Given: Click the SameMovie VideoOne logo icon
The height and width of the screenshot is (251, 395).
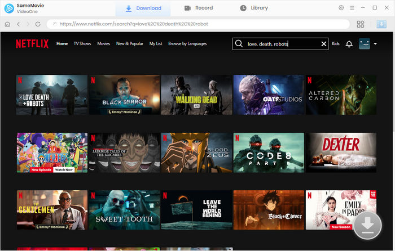Looking at the screenshot, I should (9, 8).
